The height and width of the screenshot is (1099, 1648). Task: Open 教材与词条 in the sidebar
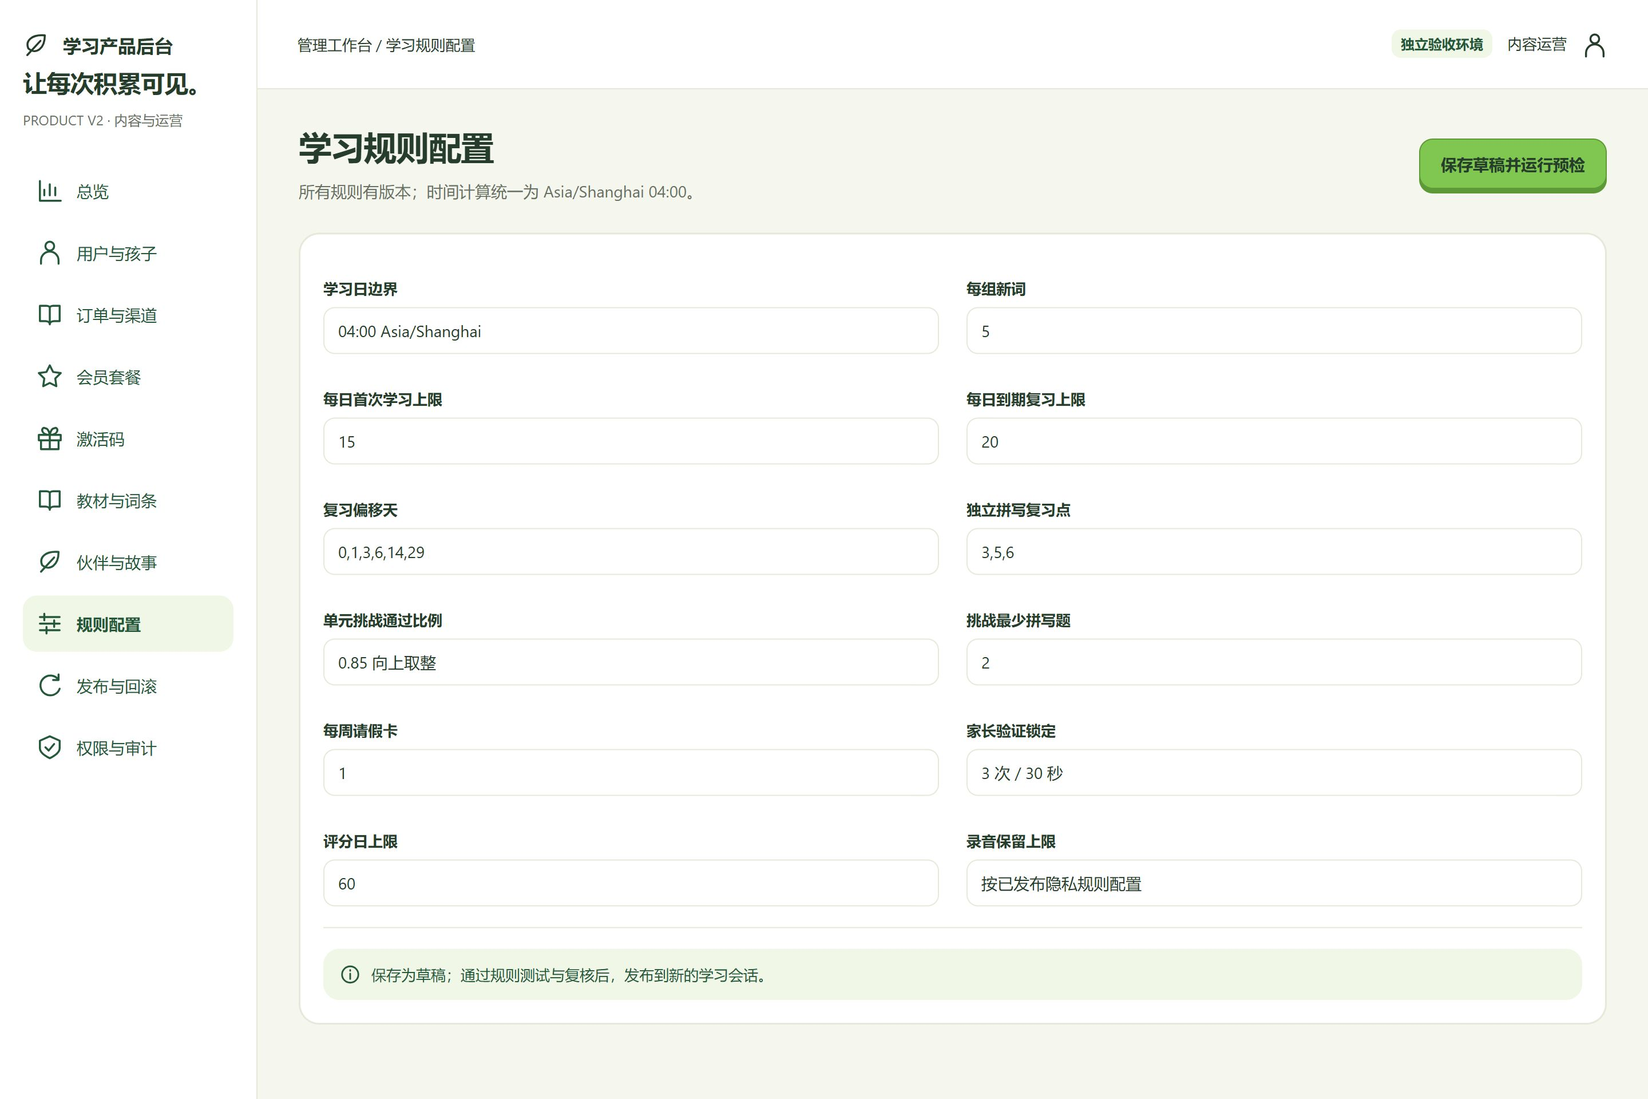[128, 500]
